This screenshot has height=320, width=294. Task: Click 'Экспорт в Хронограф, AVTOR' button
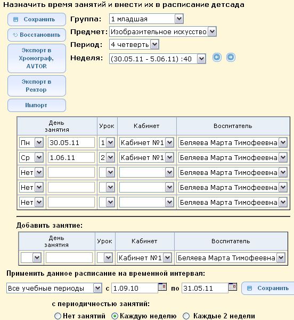(37, 58)
